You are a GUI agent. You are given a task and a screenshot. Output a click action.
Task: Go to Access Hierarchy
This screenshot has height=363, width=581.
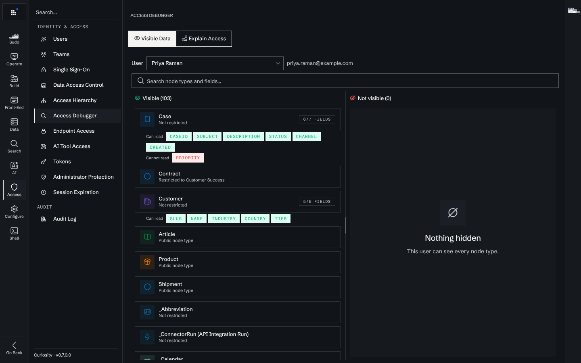77,100
